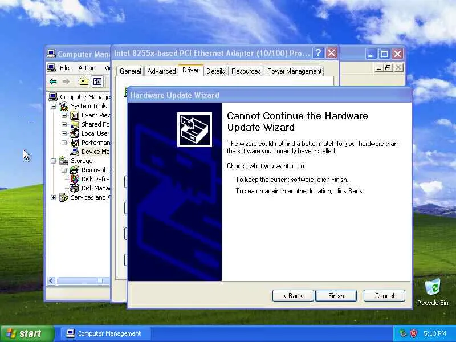
Task: Click the Finish button in the wizard
Action: 336,295
